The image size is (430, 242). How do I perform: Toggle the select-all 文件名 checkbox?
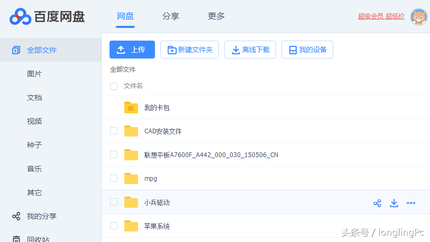coord(114,86)
